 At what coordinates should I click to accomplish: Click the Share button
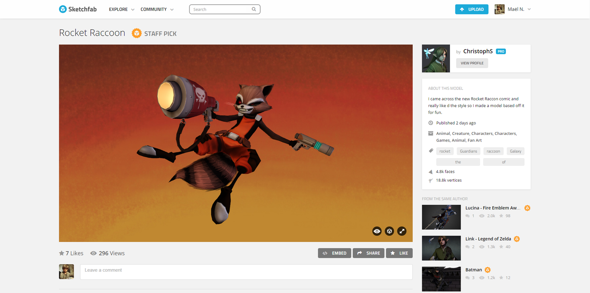[x=368, y=253]
